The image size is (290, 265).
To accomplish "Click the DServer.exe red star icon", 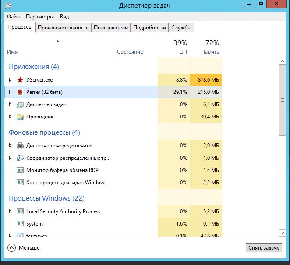I will [20, 80].
